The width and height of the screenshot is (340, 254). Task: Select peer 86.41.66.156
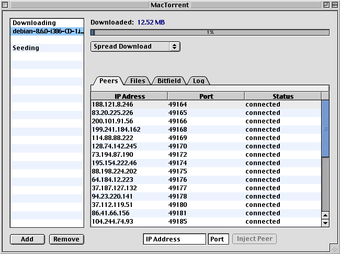click(206, 213)
